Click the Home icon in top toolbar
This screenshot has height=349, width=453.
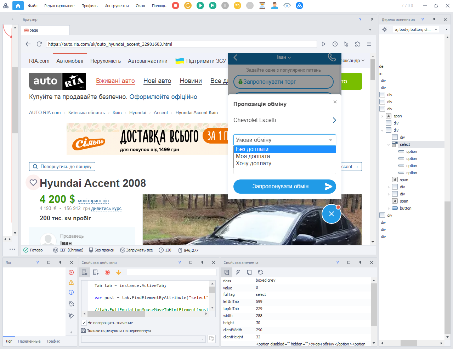[x=18, y=6]
